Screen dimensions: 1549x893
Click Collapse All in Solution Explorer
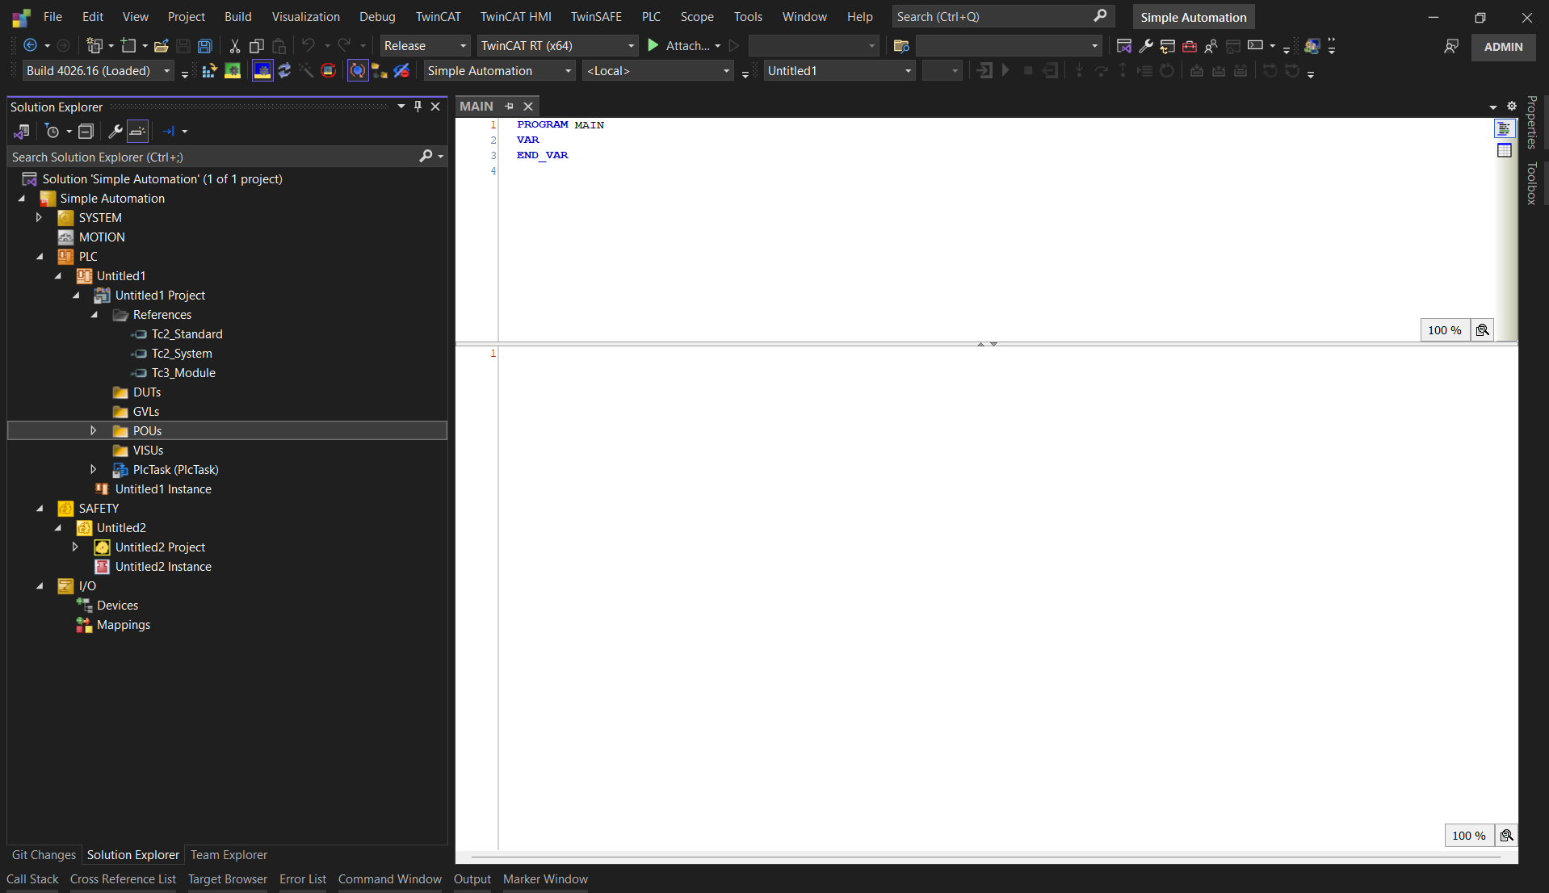pos(86,132)
